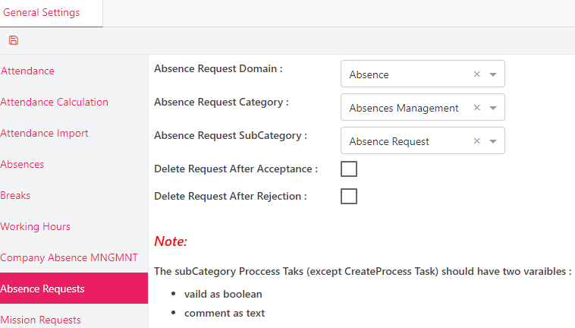Select Breaks in the settings list

tap(16, 195)
